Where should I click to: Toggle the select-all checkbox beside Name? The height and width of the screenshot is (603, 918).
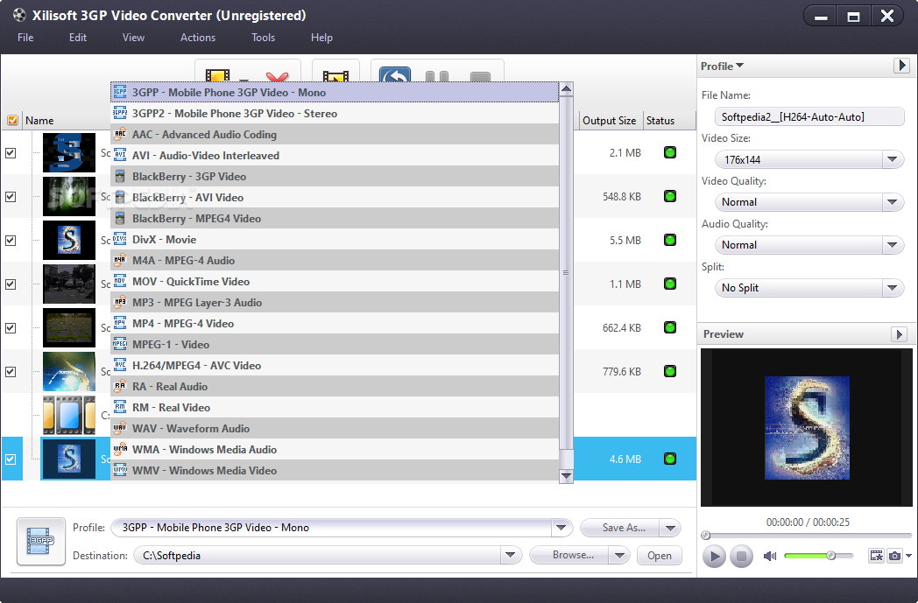[12, 121]
